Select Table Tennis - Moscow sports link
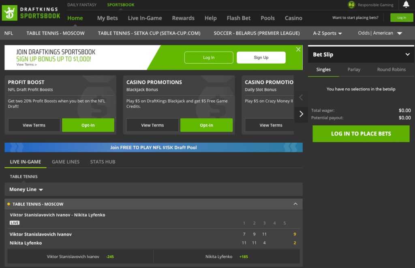The width and height of the screenshot is (415, 268). tap(56, 33)
